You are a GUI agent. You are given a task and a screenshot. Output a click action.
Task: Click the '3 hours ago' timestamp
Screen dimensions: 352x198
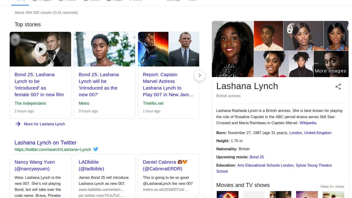click(x=88, y=111)
